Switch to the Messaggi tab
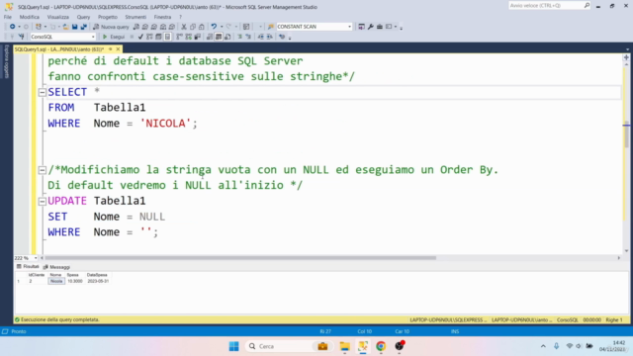 coord(57,267)
